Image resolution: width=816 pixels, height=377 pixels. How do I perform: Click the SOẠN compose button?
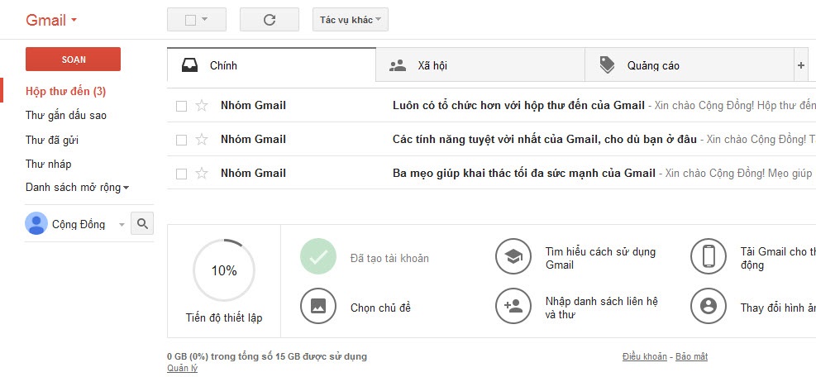[x=73, y=59]
